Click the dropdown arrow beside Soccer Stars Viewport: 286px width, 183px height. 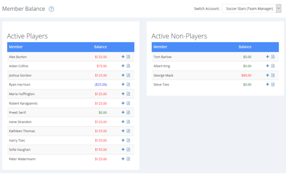click(x=278, y=9)
